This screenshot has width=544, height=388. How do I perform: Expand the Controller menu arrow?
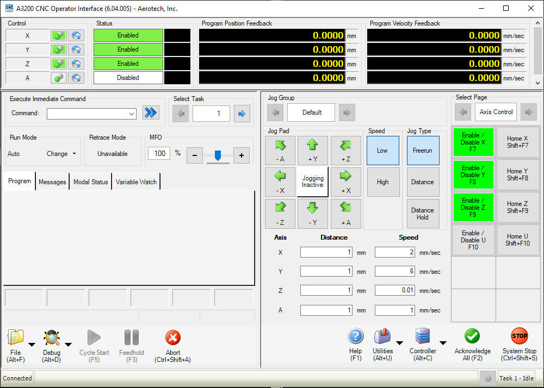(443, 343)
